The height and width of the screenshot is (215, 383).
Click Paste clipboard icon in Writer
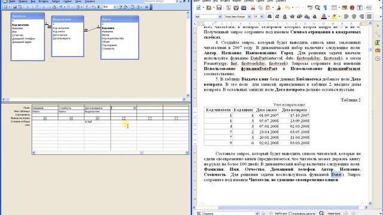268,8
